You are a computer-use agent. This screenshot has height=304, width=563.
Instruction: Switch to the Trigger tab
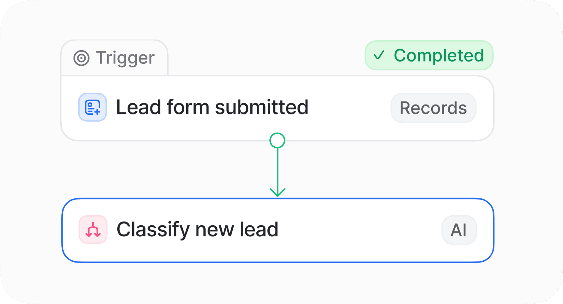click(114, 58)
